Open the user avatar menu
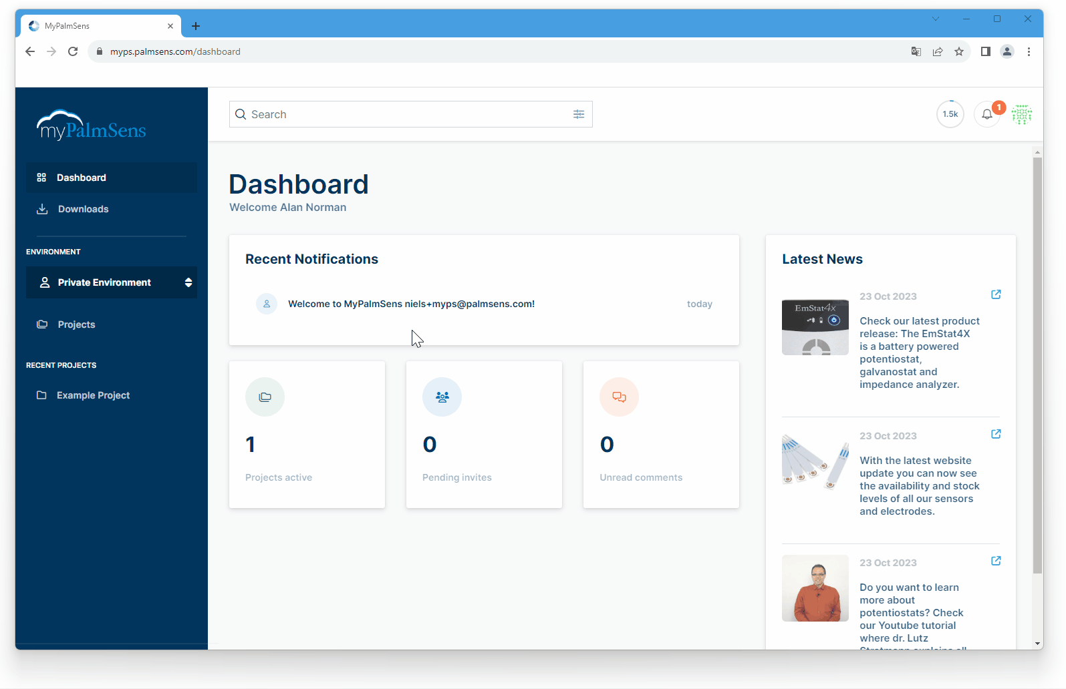This screenshot has width=1066, height=689. tap(1022, 114)
